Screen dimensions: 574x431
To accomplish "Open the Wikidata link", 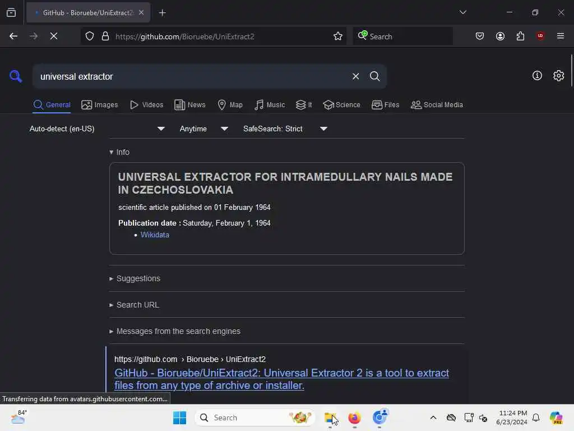I will (155, 235).
